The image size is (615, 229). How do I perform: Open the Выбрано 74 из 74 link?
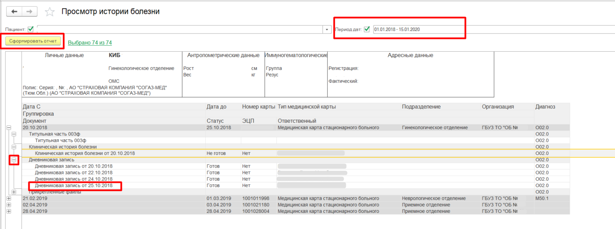(x=90, y=43)
